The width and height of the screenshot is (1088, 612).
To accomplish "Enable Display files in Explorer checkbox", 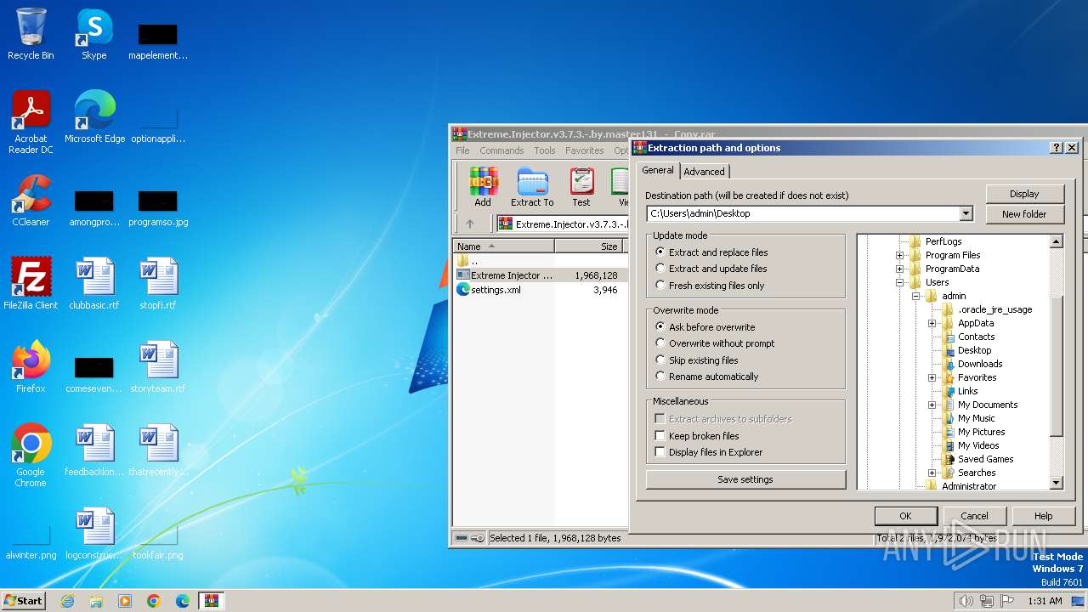I will [660, 452].
